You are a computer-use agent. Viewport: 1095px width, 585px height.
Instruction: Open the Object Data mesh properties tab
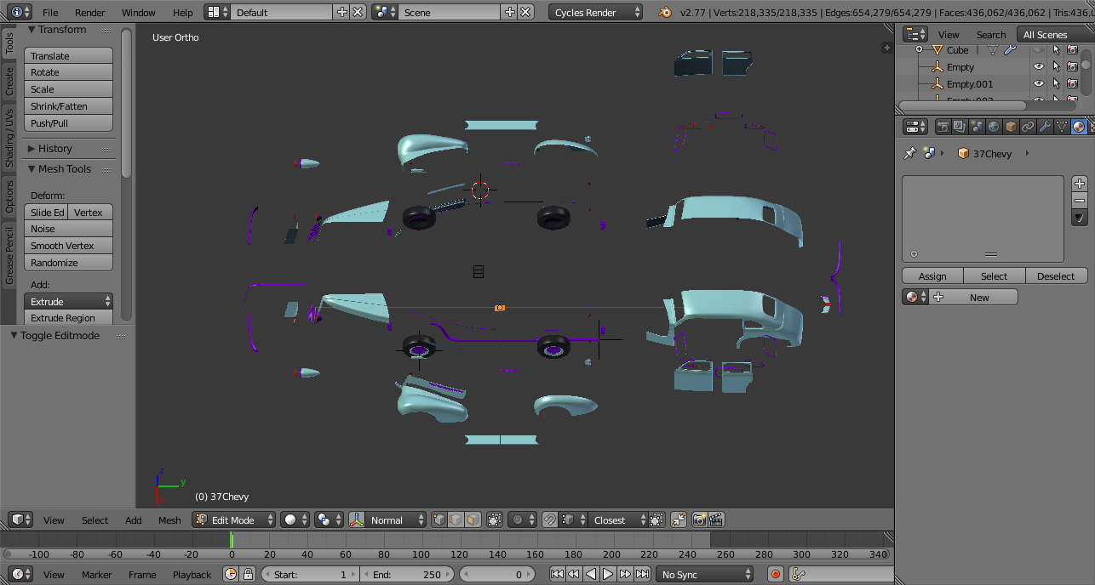point(1062,126)
